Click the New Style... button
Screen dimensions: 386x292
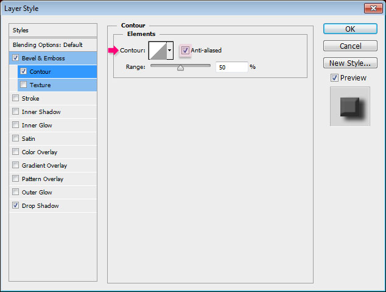pyautogui.click(x=350, y=63)
